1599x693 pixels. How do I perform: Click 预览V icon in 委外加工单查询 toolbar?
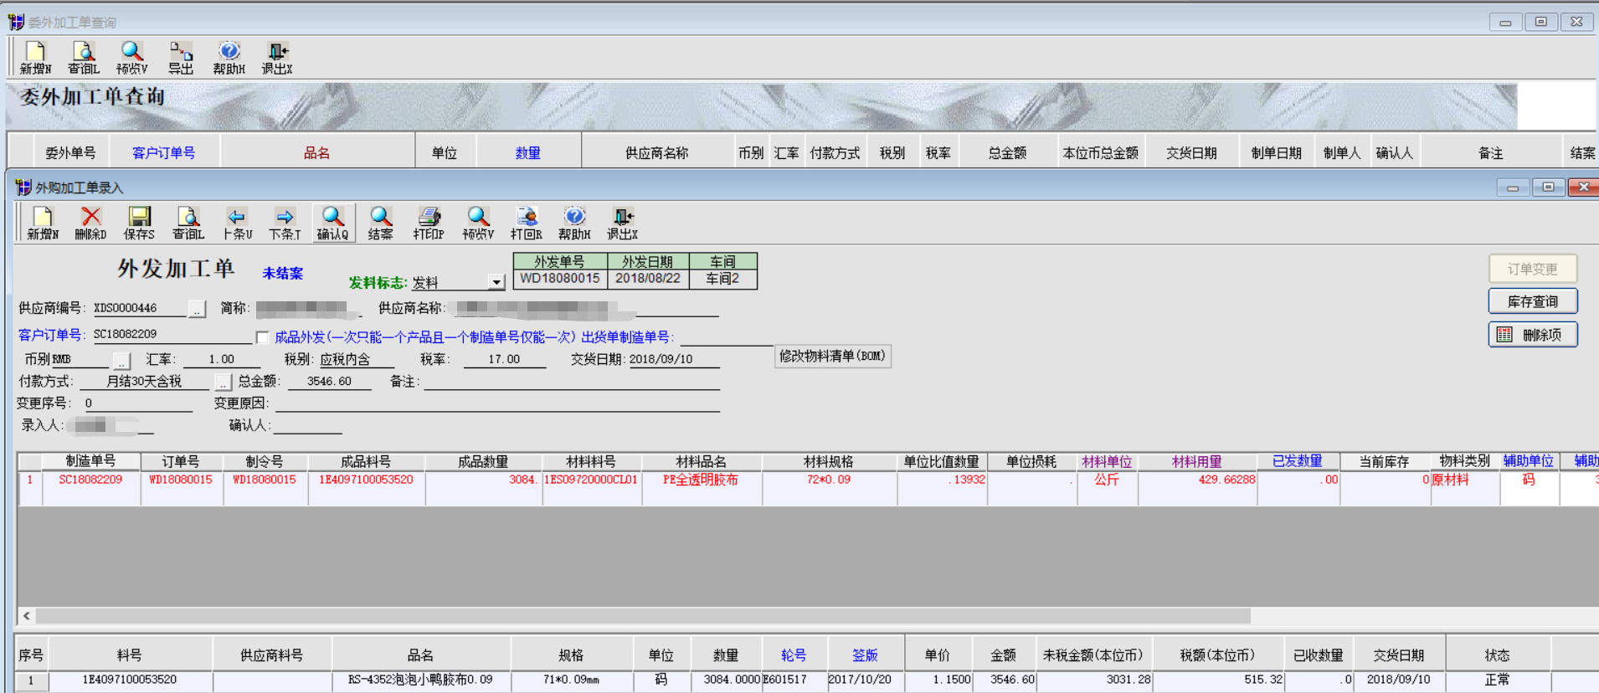[x=132, y=58]
